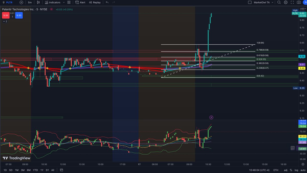Open the indicator templates grid icon

pos(69,2)
